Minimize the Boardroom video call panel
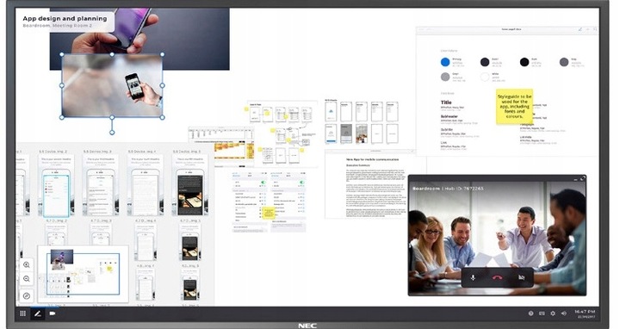The height and width of the screenshot is (329, 620). (575, 179)
